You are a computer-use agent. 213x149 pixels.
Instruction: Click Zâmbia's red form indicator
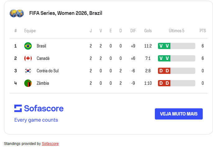164,83
